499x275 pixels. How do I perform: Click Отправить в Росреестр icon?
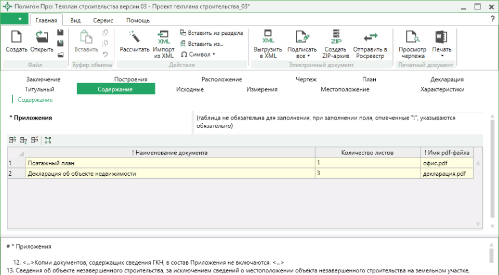[x=370, y=37]
